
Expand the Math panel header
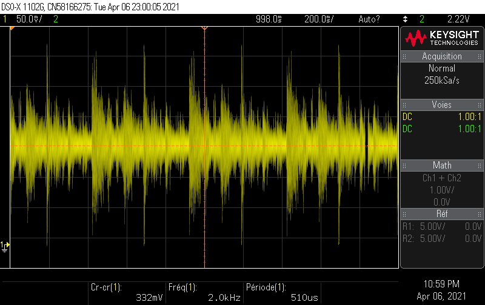(442, 166)
